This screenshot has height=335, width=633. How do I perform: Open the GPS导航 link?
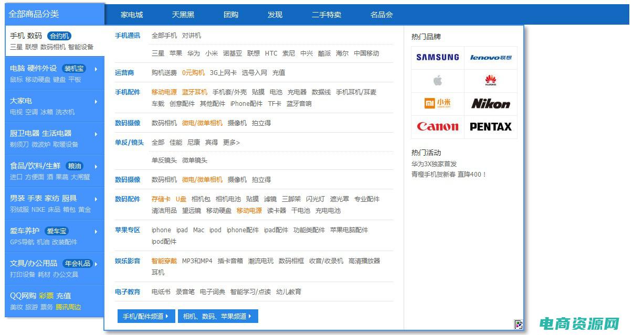point(22,242)
